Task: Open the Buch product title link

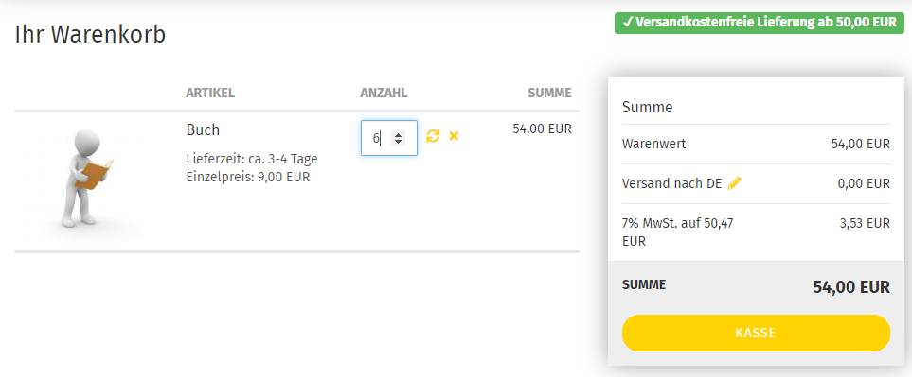Action: coord(203,130)
